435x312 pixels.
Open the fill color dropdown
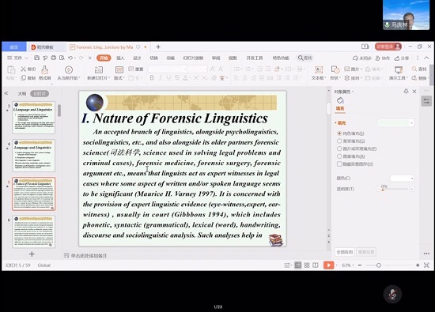click(x=402, y=179)
